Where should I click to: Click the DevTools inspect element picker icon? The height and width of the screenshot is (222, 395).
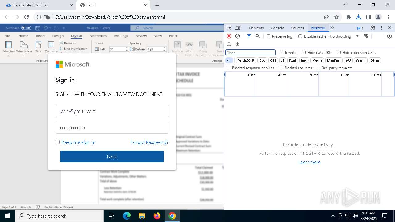pos(229,28)
